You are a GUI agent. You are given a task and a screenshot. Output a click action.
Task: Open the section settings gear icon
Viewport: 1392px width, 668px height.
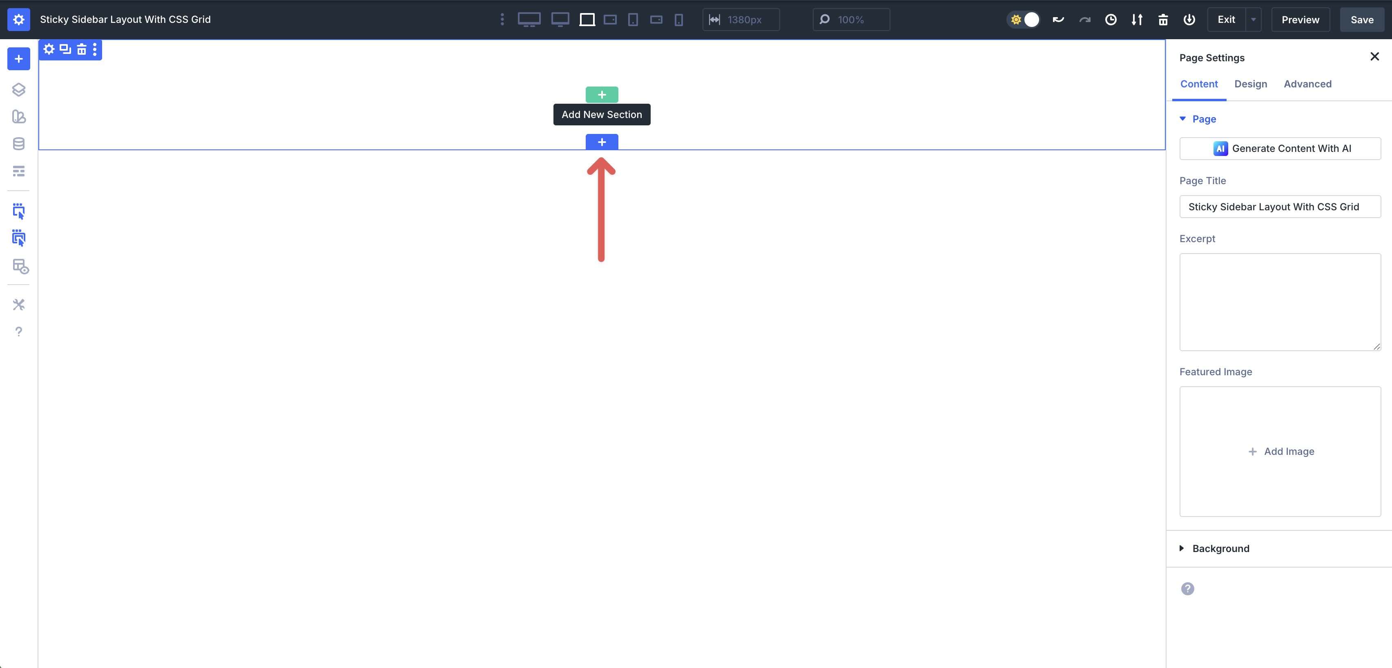tap(49, 49)
